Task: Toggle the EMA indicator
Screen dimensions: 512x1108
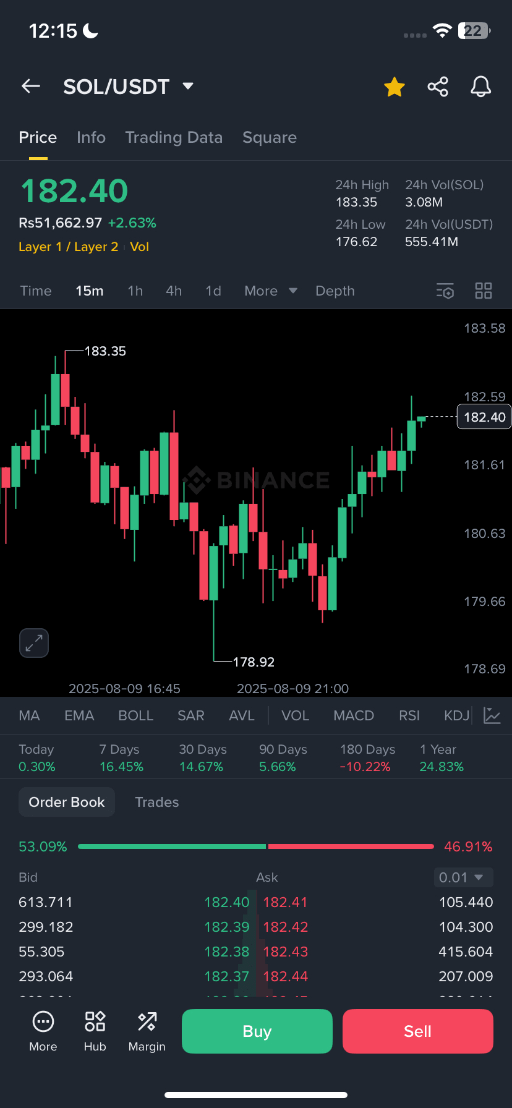Action: tap(79, 715)
